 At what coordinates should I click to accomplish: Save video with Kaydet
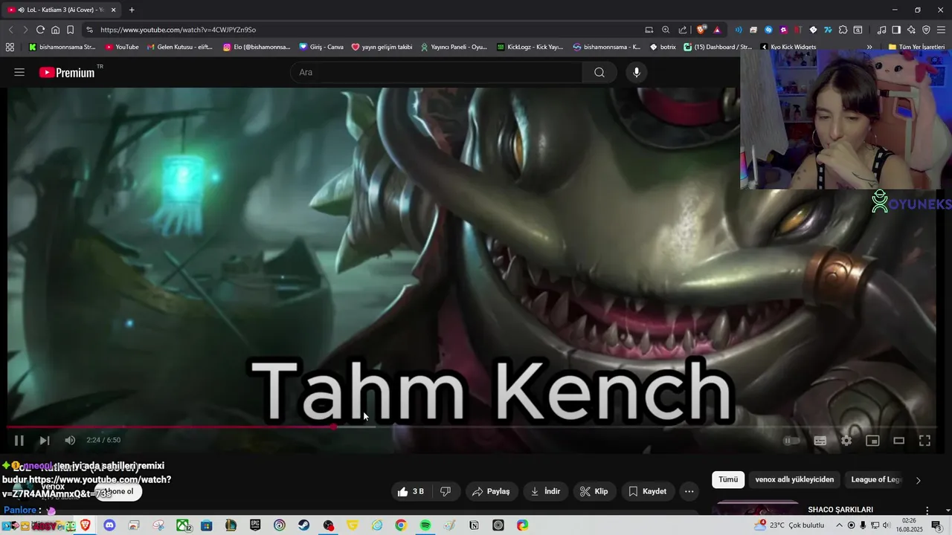tap(647, 491)
